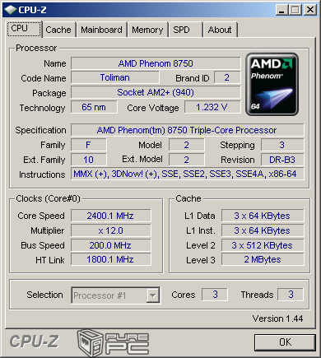Click the OK button
Screen dimensions: 321x358
click(x=285, y=342)
